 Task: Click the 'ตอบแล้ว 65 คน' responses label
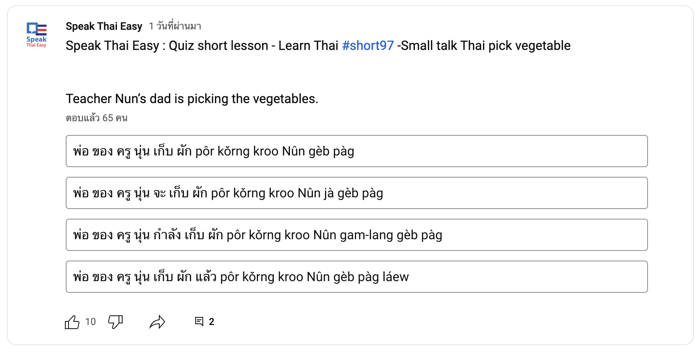pos(97,118)
